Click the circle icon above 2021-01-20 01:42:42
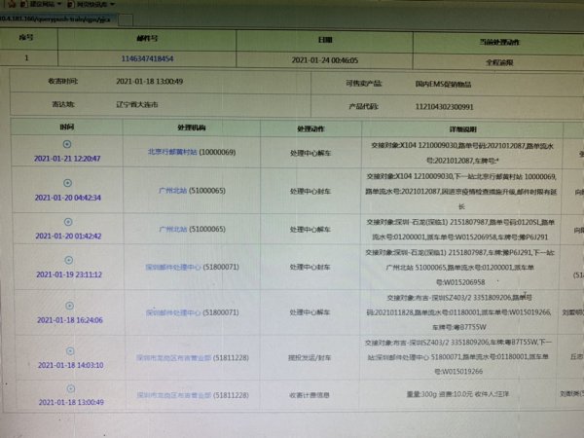This screenshot has width=584, height=438. click(68, 222)
